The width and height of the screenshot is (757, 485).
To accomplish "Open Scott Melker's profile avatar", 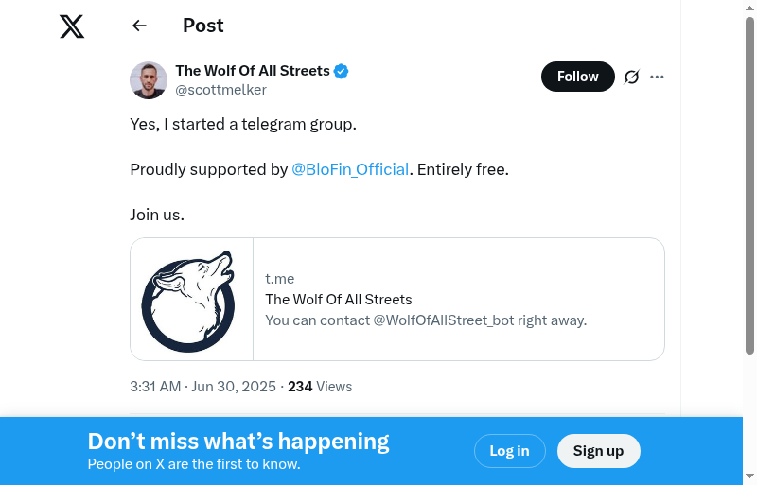I will [x=149, y=80].
